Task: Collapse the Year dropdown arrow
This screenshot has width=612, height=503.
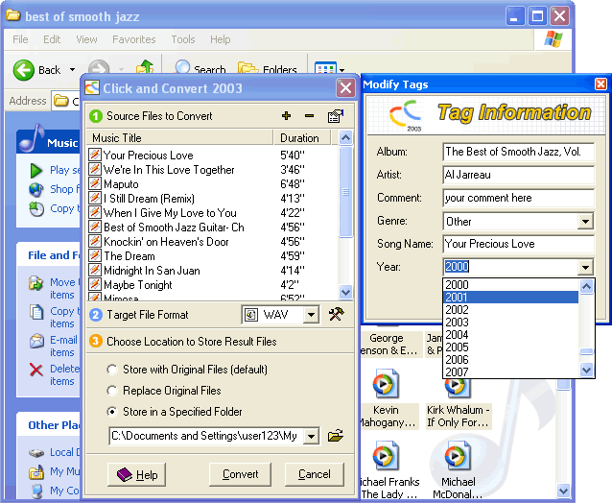Action: (x=585, y=267)
